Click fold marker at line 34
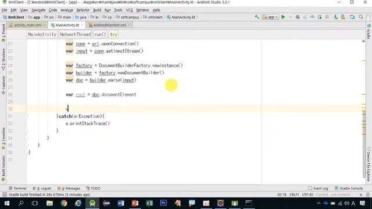Screen dimensions: 372x209 26,138
